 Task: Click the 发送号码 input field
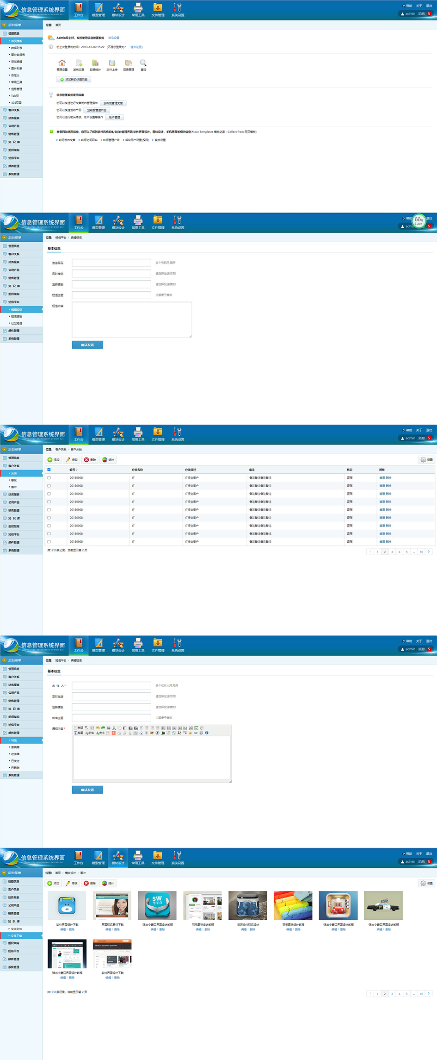(111, 263)
